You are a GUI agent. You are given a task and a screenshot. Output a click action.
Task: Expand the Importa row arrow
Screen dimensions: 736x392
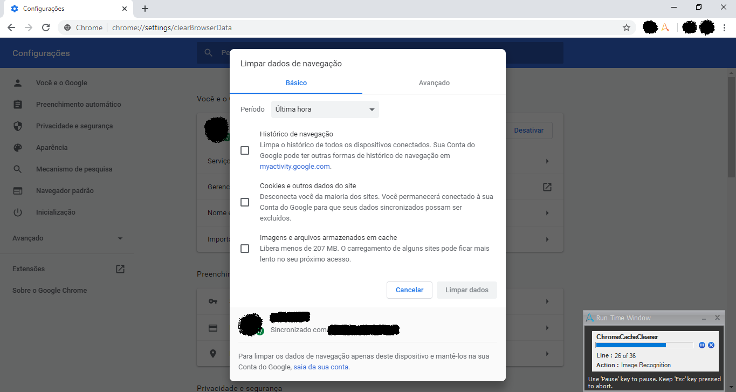[547, 239]
